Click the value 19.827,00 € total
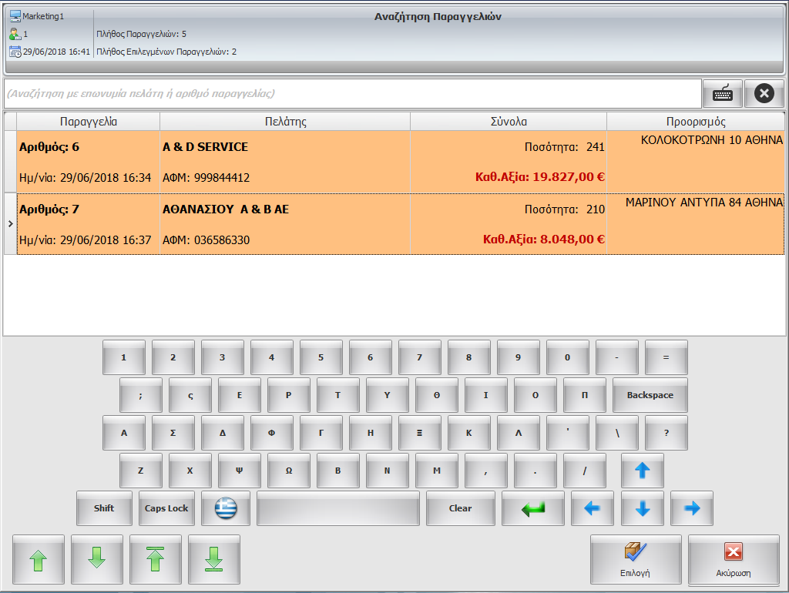 569,176
